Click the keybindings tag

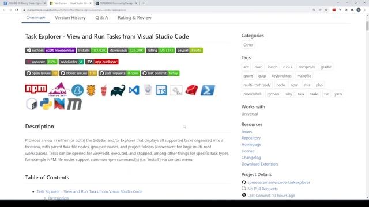(x=281, y=76)
